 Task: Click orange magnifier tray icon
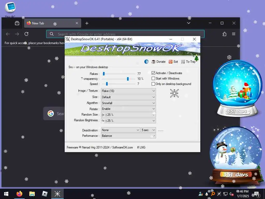click(213, 194)
